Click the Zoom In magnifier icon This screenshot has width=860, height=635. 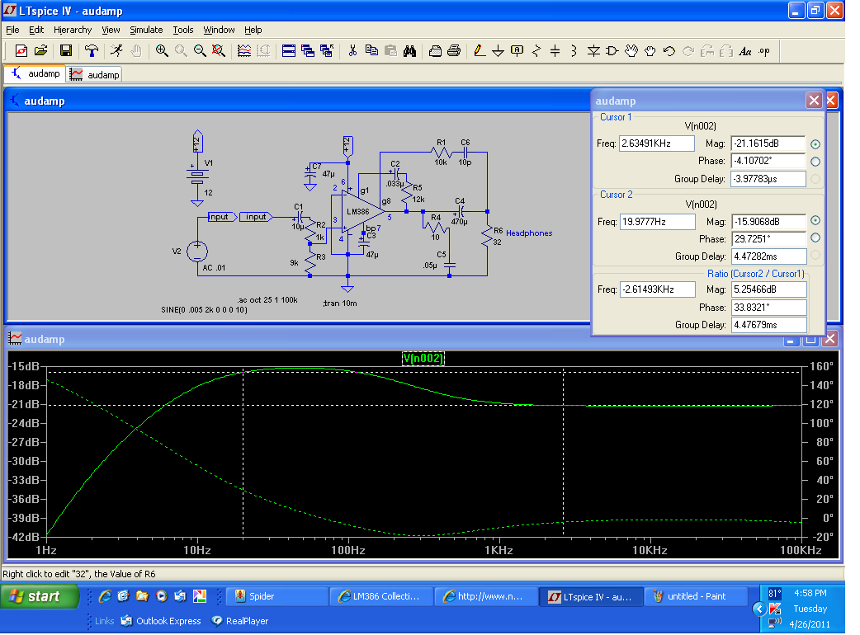162,51
